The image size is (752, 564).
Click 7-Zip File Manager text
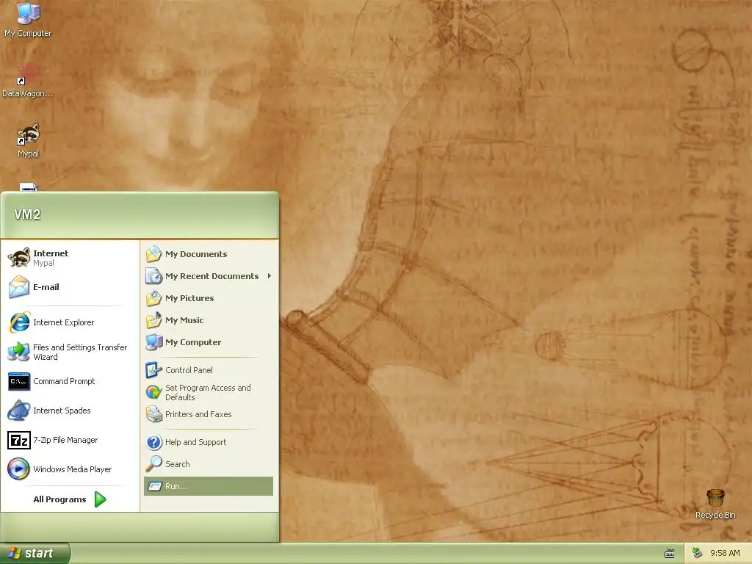(65, 440)
